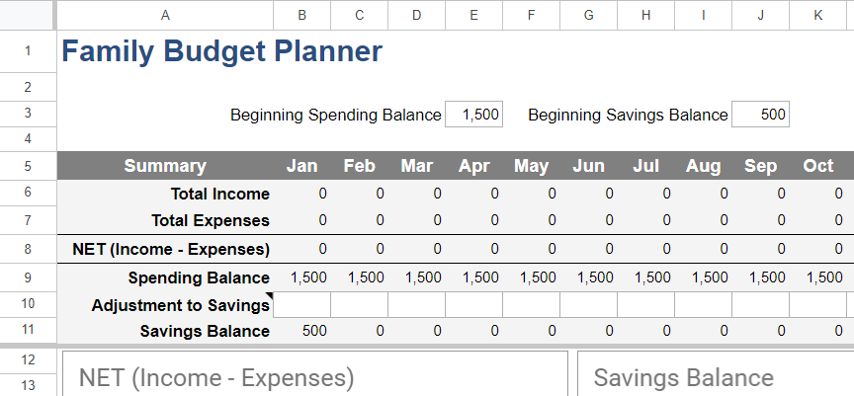This screenshot has width=854, height=396.
Task: Select column A header
Action: pos(165,15)
